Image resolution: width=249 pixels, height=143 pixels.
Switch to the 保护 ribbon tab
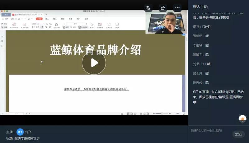[78, 19]
